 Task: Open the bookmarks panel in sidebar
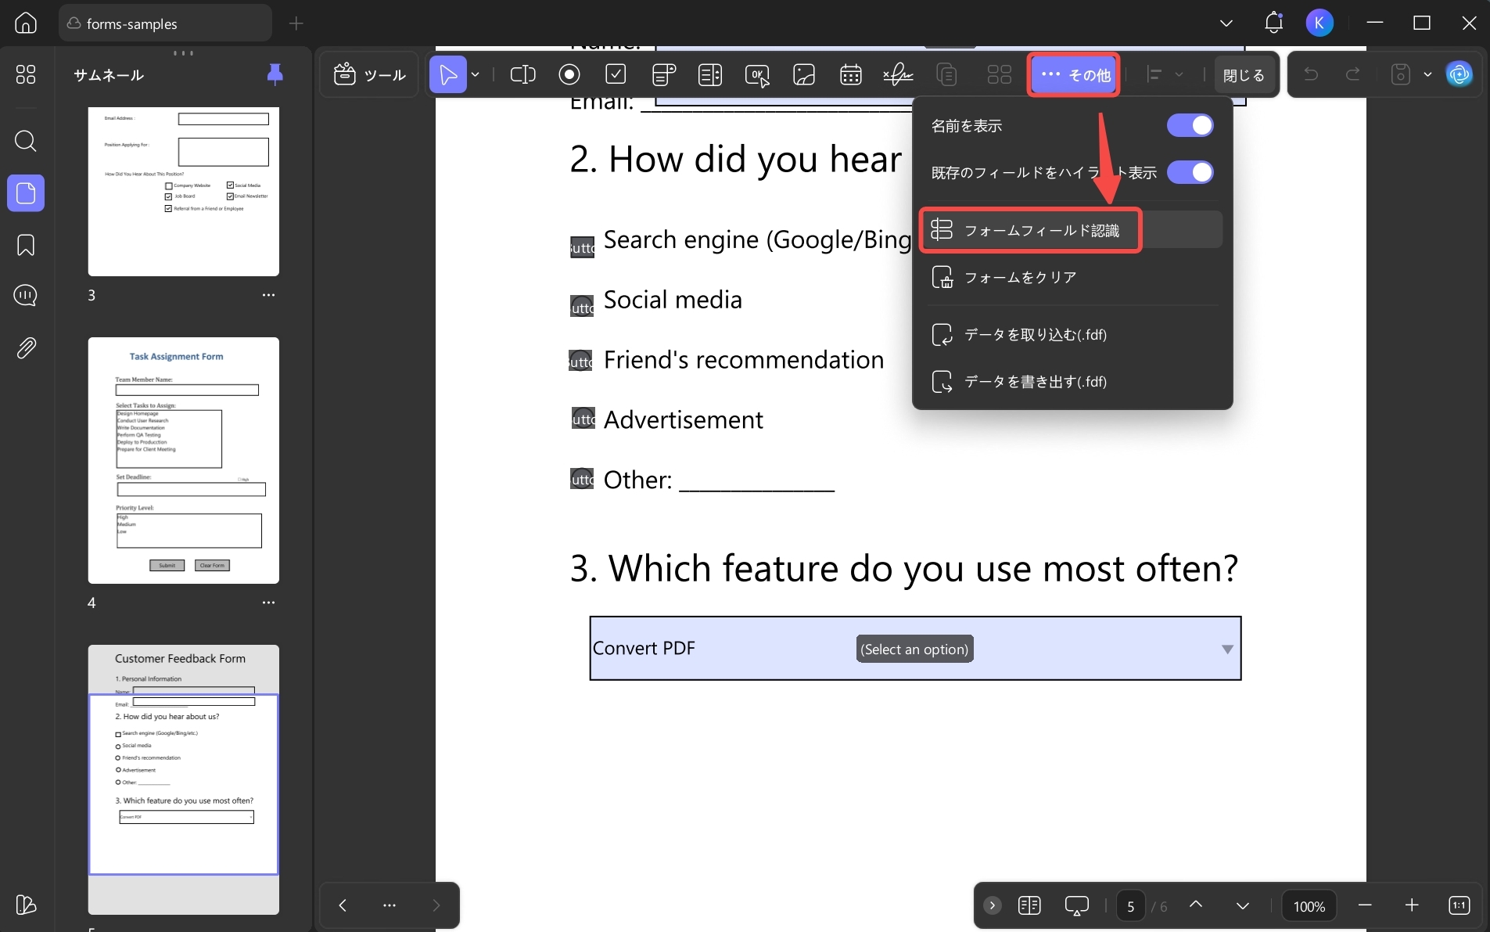click(26, 245)
